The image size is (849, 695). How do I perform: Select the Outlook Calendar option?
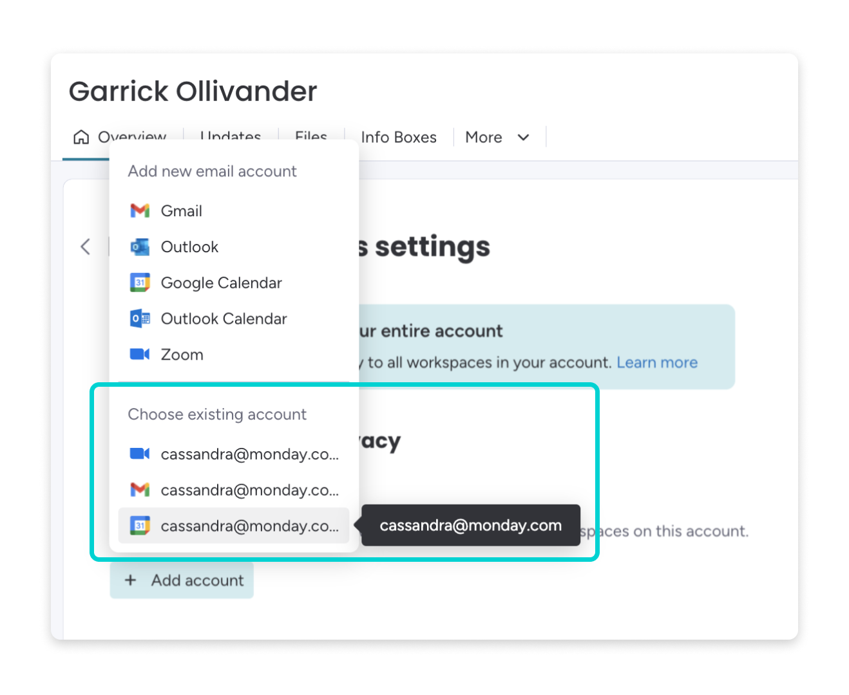pyautogui.click(x=224, y=319)
